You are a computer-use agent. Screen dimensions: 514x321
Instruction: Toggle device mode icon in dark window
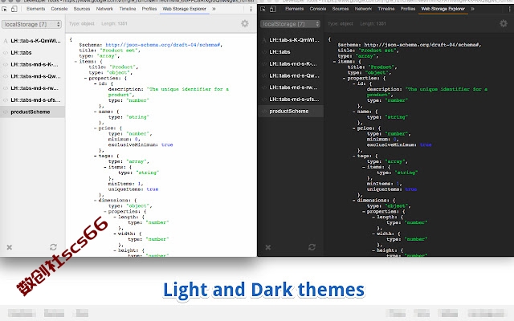coord(273,9)
